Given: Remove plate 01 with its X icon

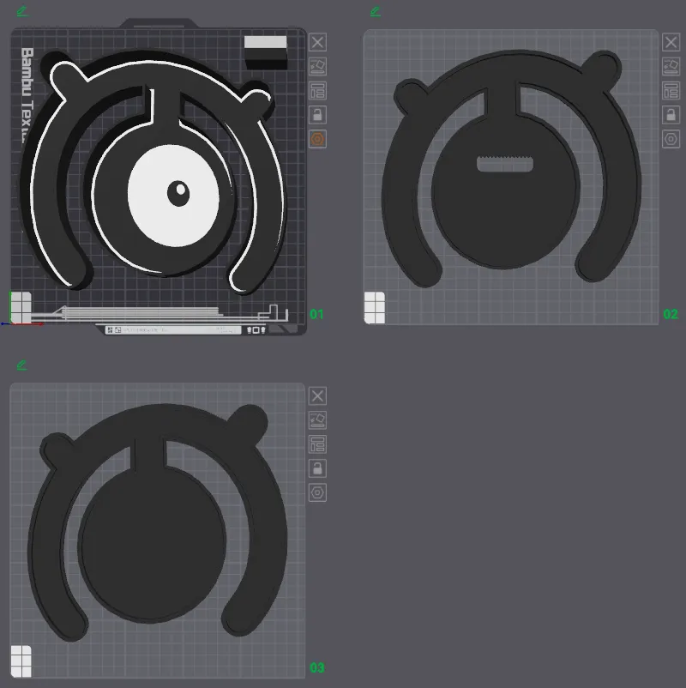Looking at the screenshot, I should pyautogui.click(x=317, y=42).
